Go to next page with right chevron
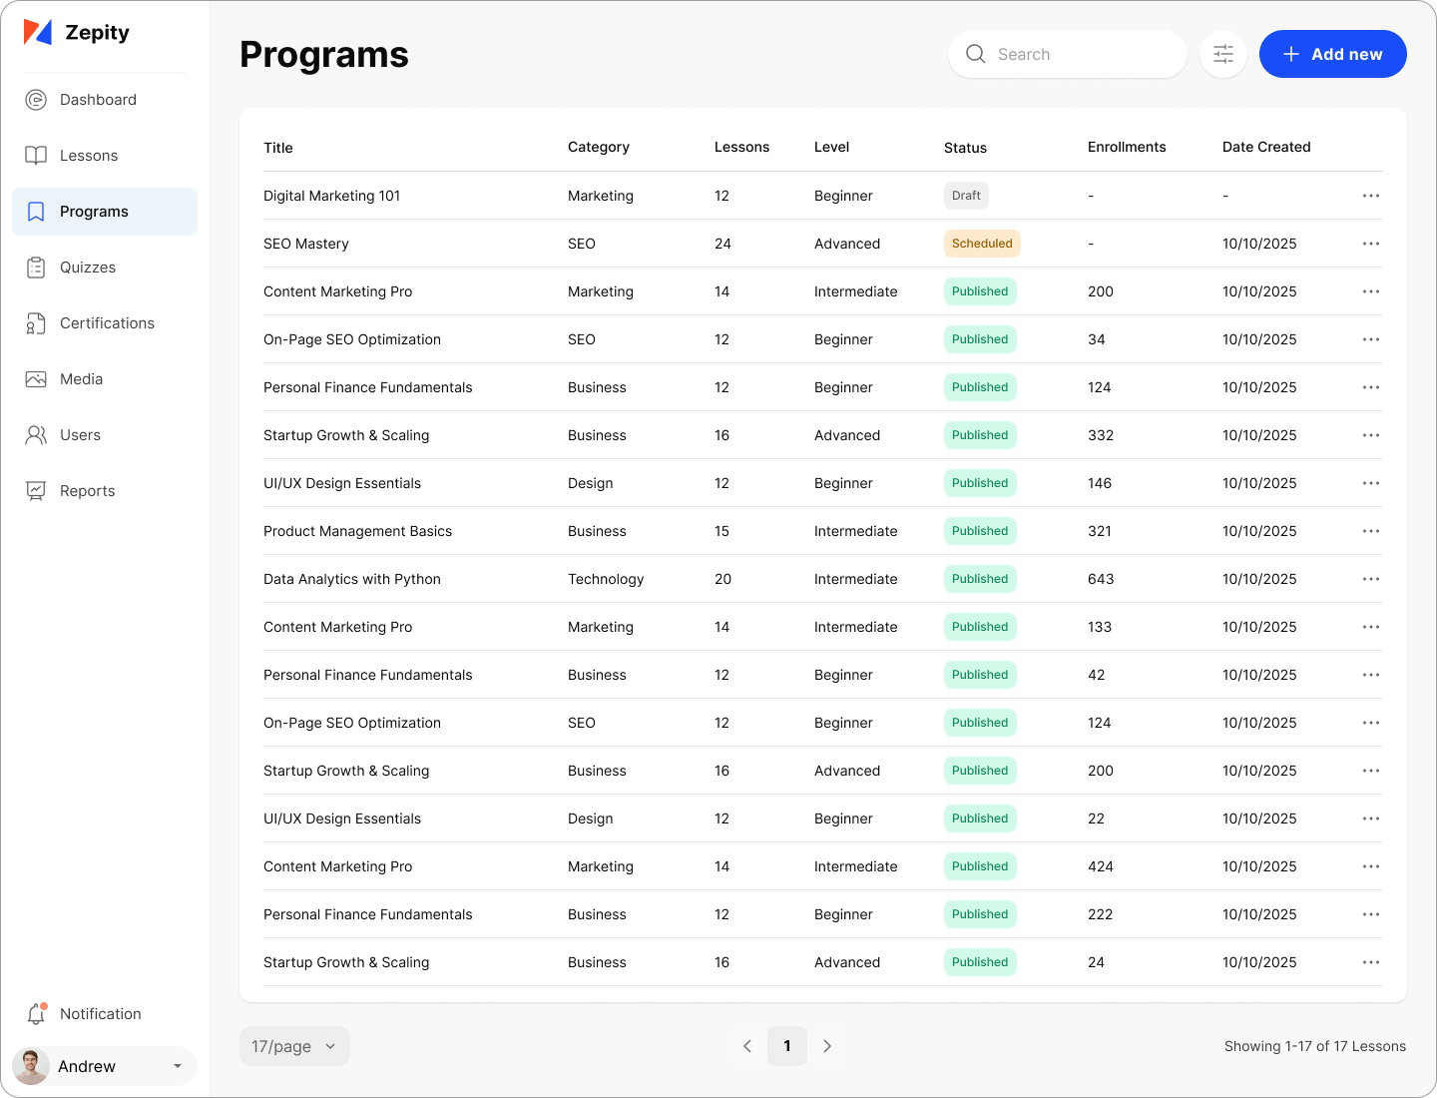The width and height of the screenshot is (1437, 1098). pyautogui.click(x=827, y=1046)
